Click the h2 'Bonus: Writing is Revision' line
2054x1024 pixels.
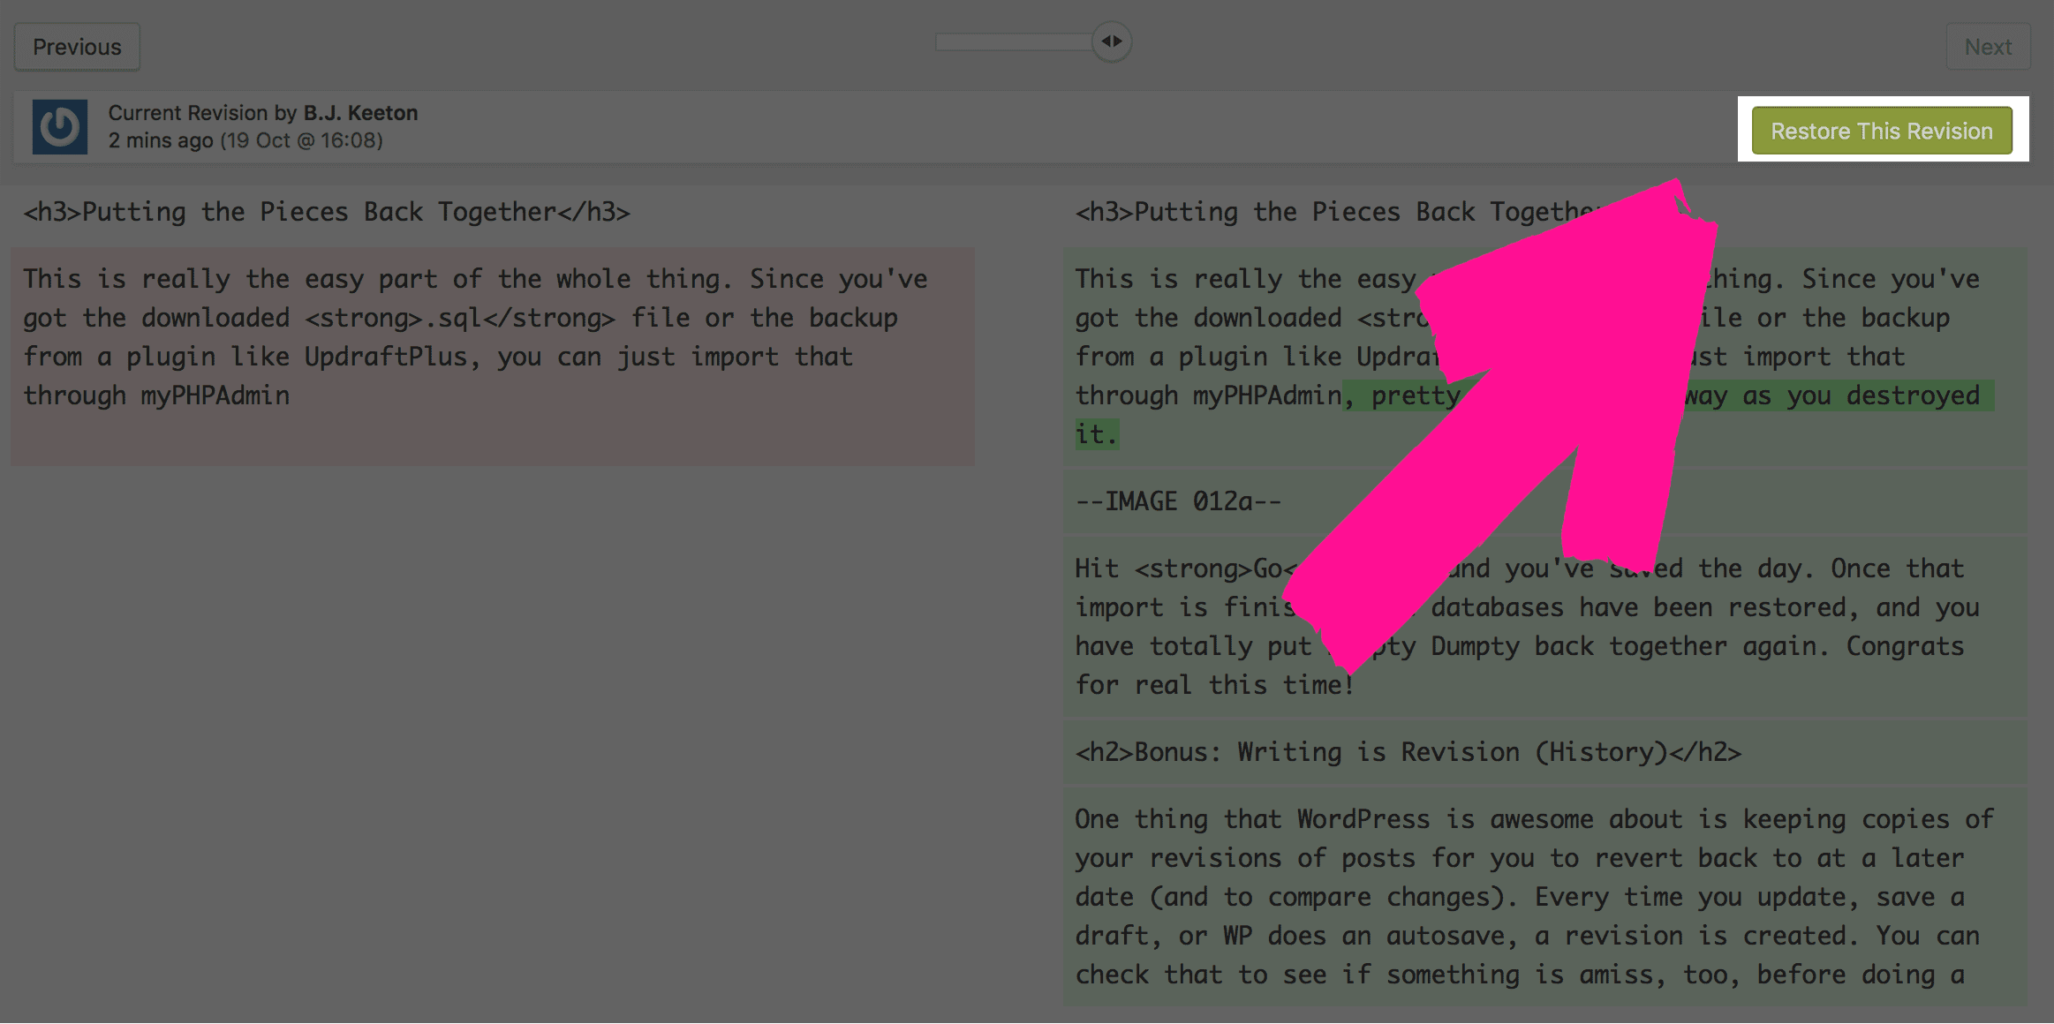(1408, 752)
